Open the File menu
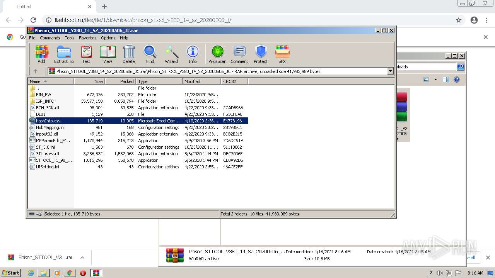Viewport: 495px width, 278px height. click(32, 38)
